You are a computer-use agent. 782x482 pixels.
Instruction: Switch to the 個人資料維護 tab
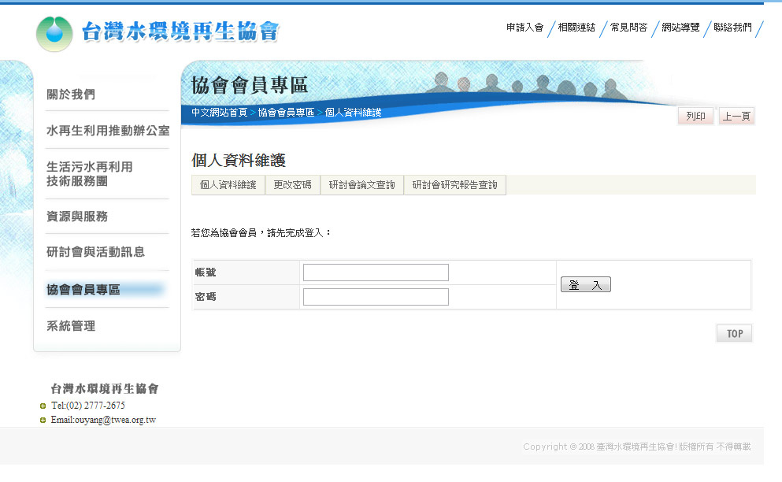click(228, 185)
